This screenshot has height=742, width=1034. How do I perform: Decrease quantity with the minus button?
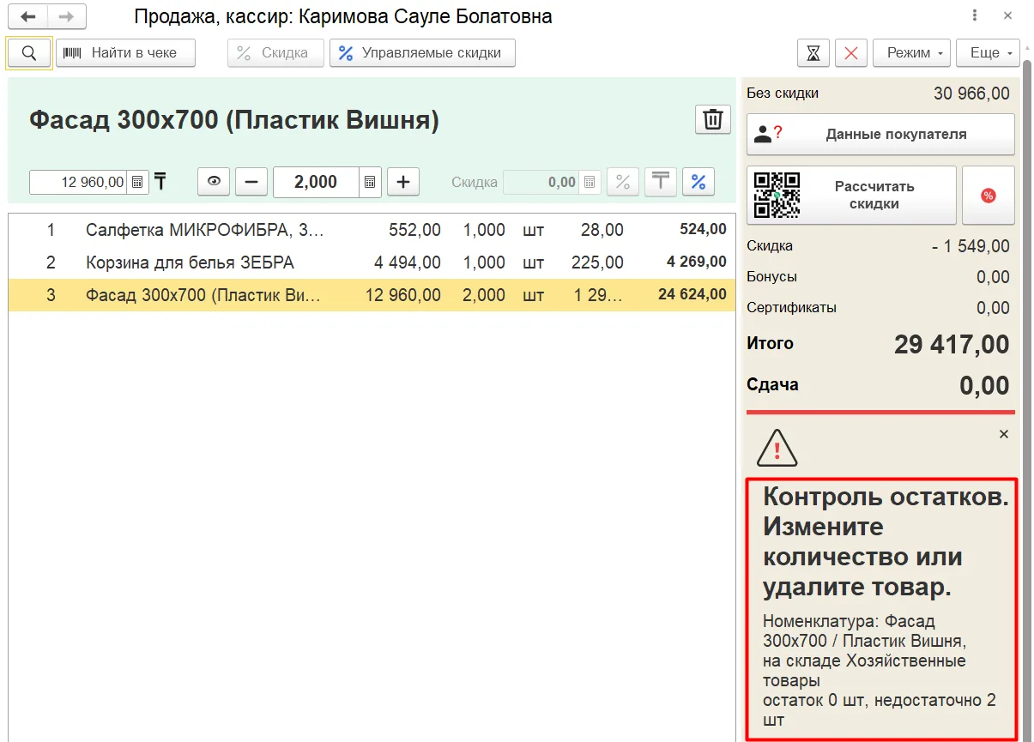point(251,182)
